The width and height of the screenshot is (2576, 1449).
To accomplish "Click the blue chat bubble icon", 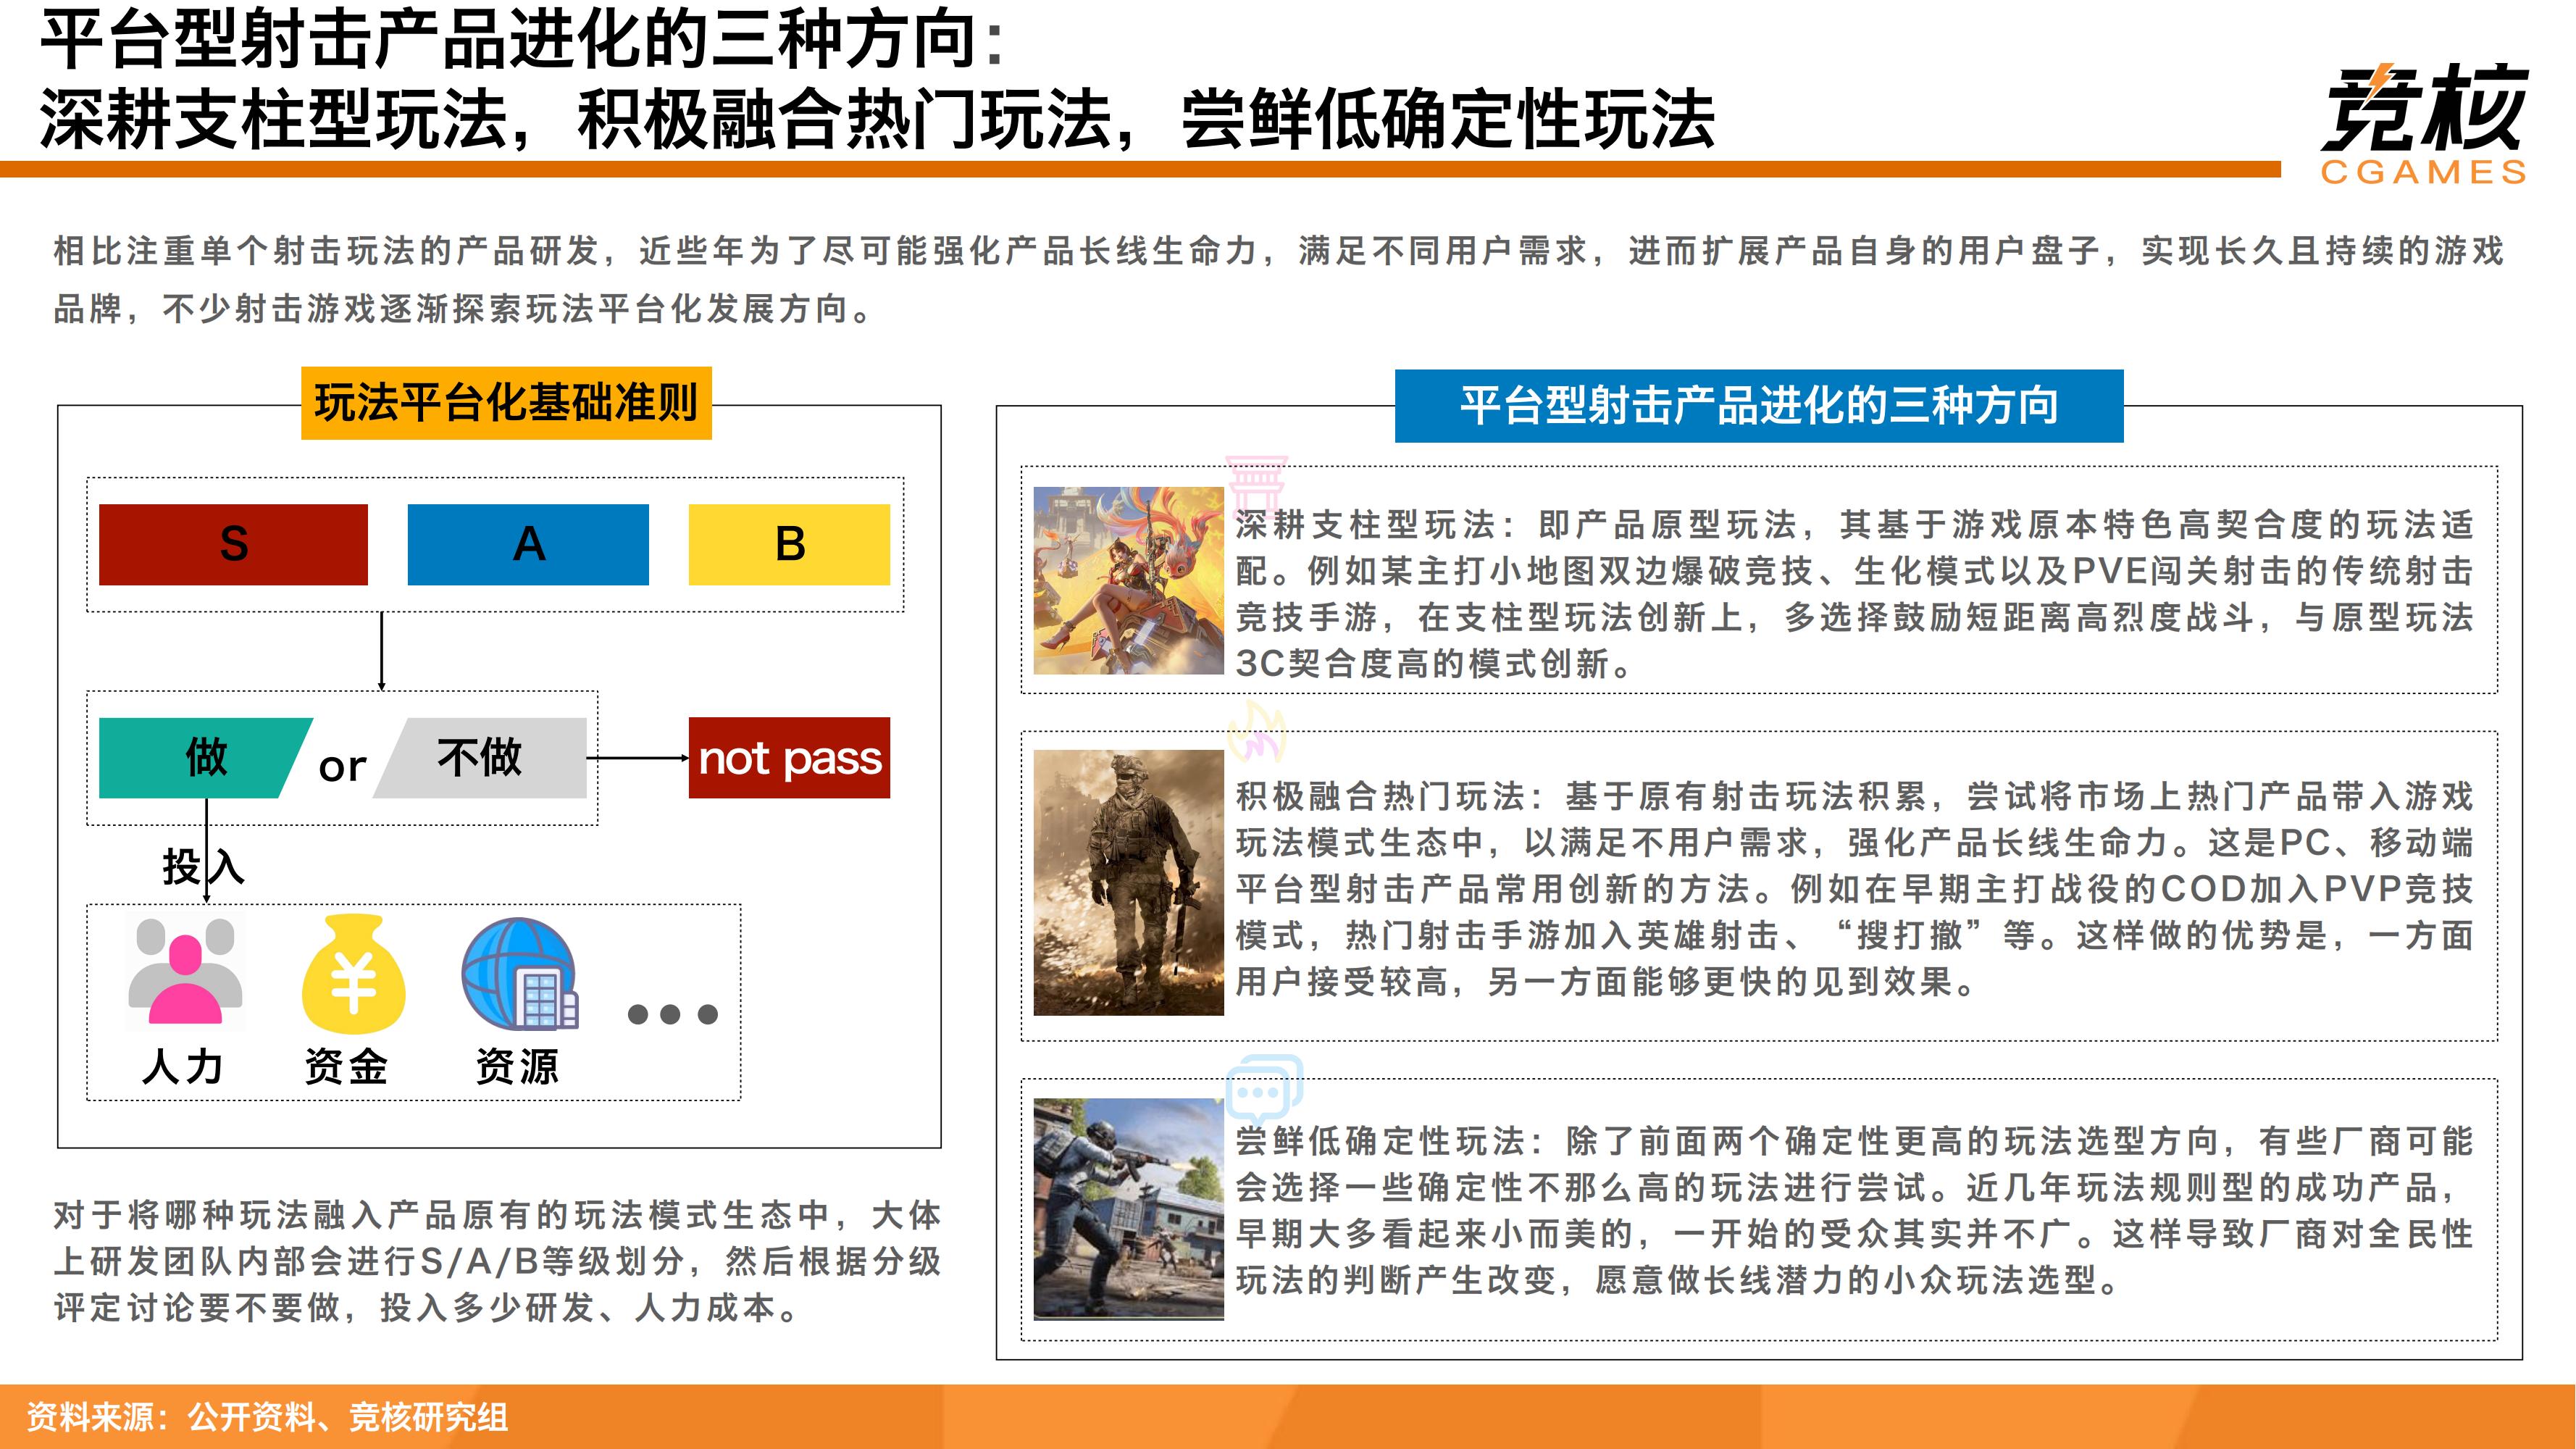I will (x=1264, y=1088).
